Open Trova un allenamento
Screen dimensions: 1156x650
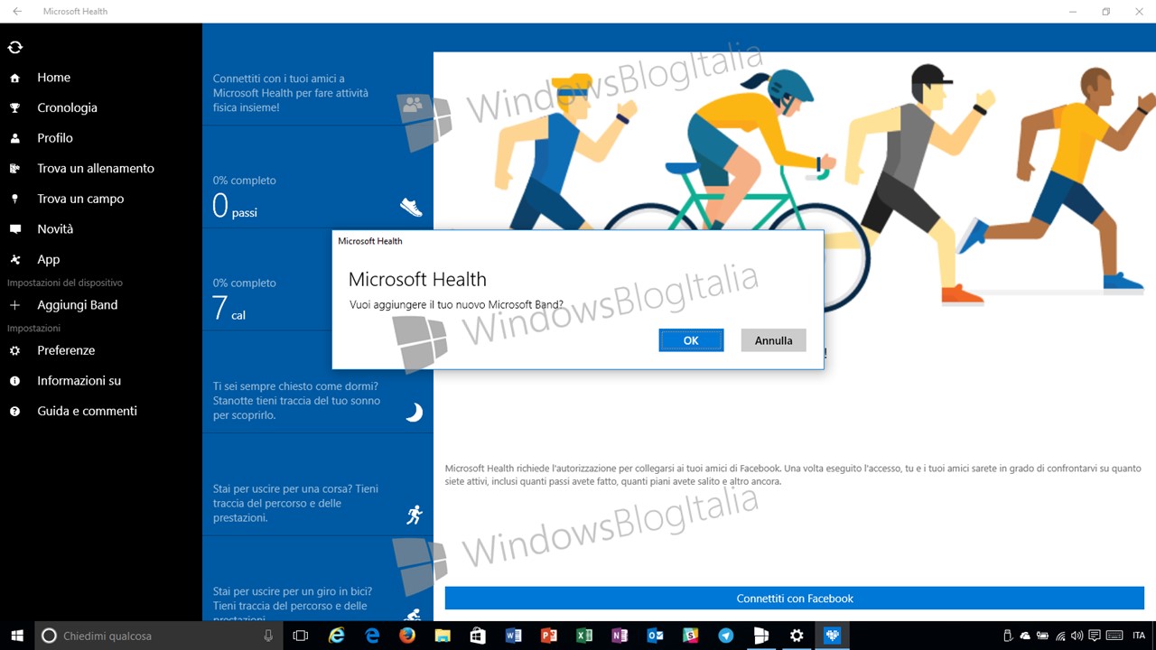(95, 168)
